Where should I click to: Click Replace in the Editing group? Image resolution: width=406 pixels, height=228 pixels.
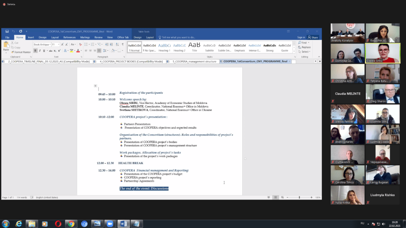tap(305, 47)
